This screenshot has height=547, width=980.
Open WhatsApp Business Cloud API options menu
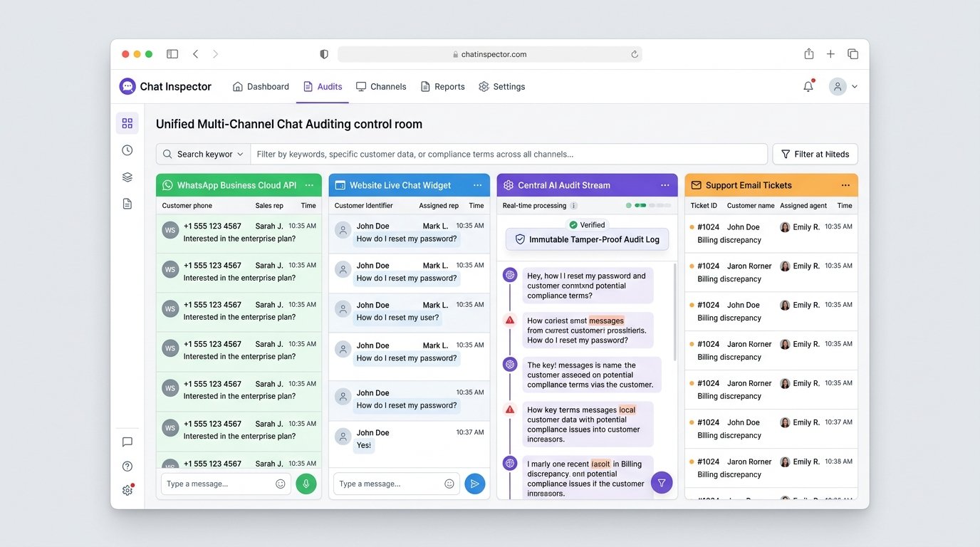coord(309,185)
